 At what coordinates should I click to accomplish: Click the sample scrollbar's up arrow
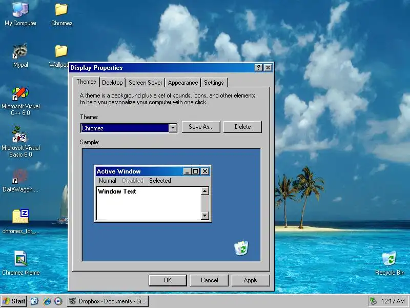tap(204, 191)
